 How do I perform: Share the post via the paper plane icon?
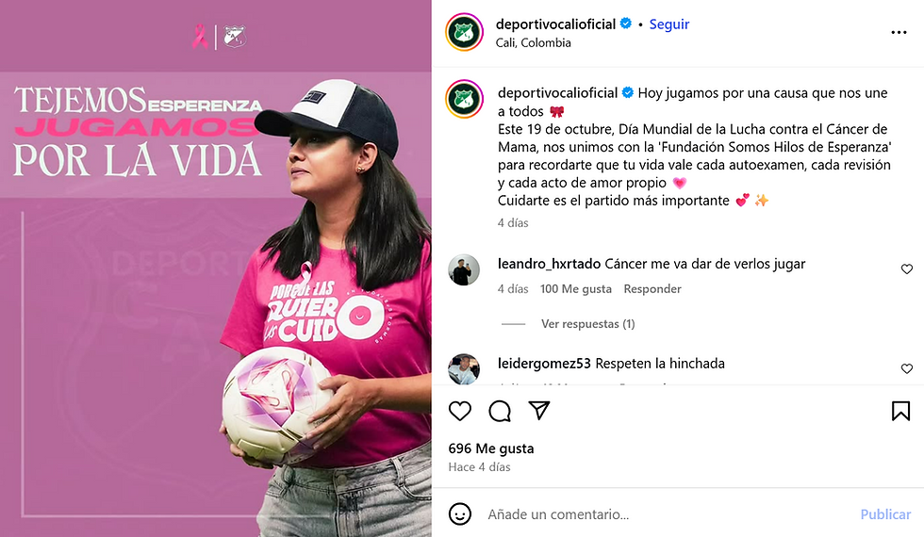539,411
